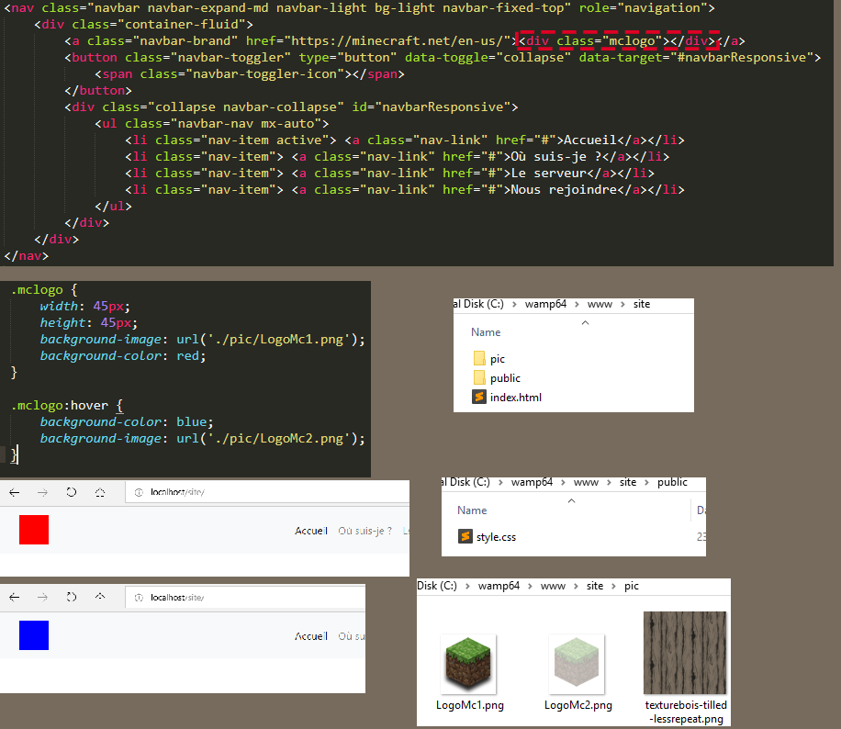Open the pic folder in the file explorer
841x729 pixels.
[x=497, y=358]
